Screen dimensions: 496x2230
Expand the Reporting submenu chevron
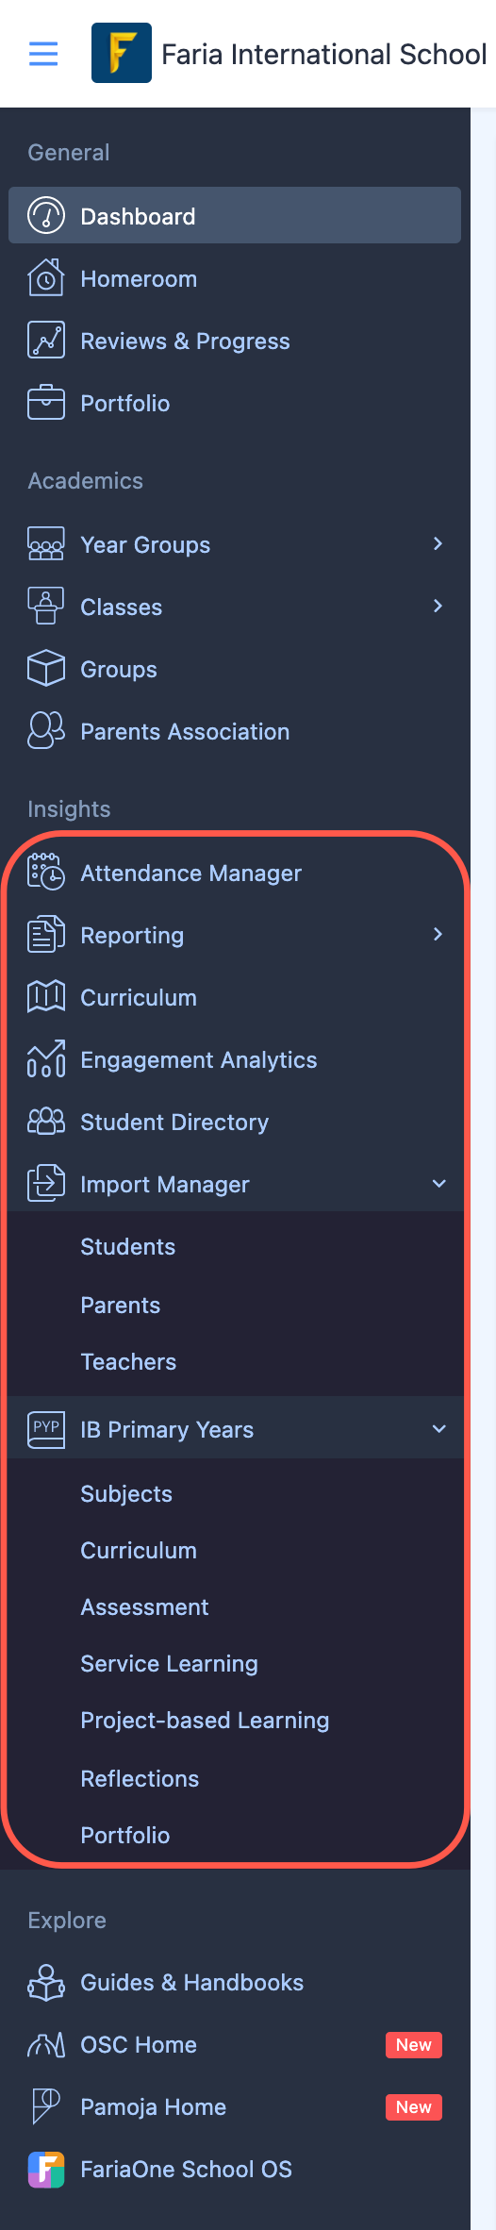pos(438,934)
